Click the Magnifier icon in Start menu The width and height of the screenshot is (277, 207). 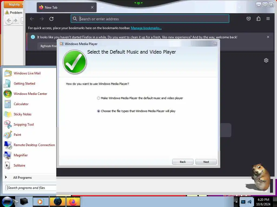pos(8,155)
